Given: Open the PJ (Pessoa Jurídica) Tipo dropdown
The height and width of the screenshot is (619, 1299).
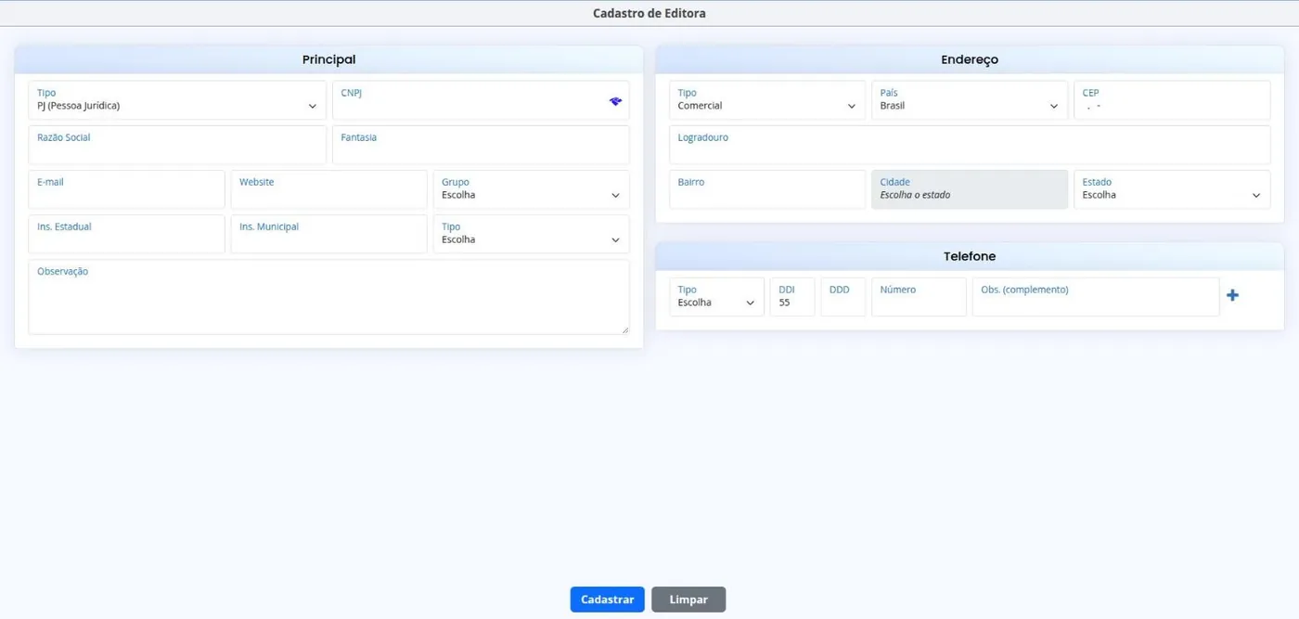Looking at the screenshot, I should coord(177,100).
